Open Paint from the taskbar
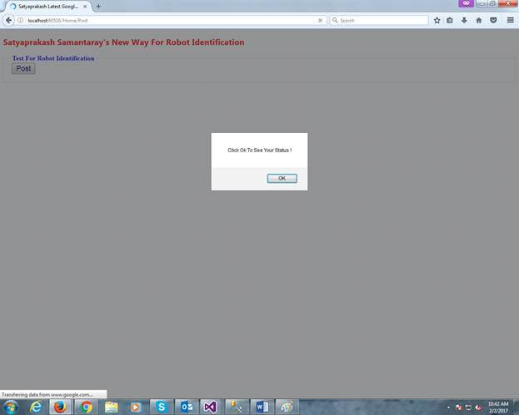This screenshot has width=519, height=415. coord(287,407)
